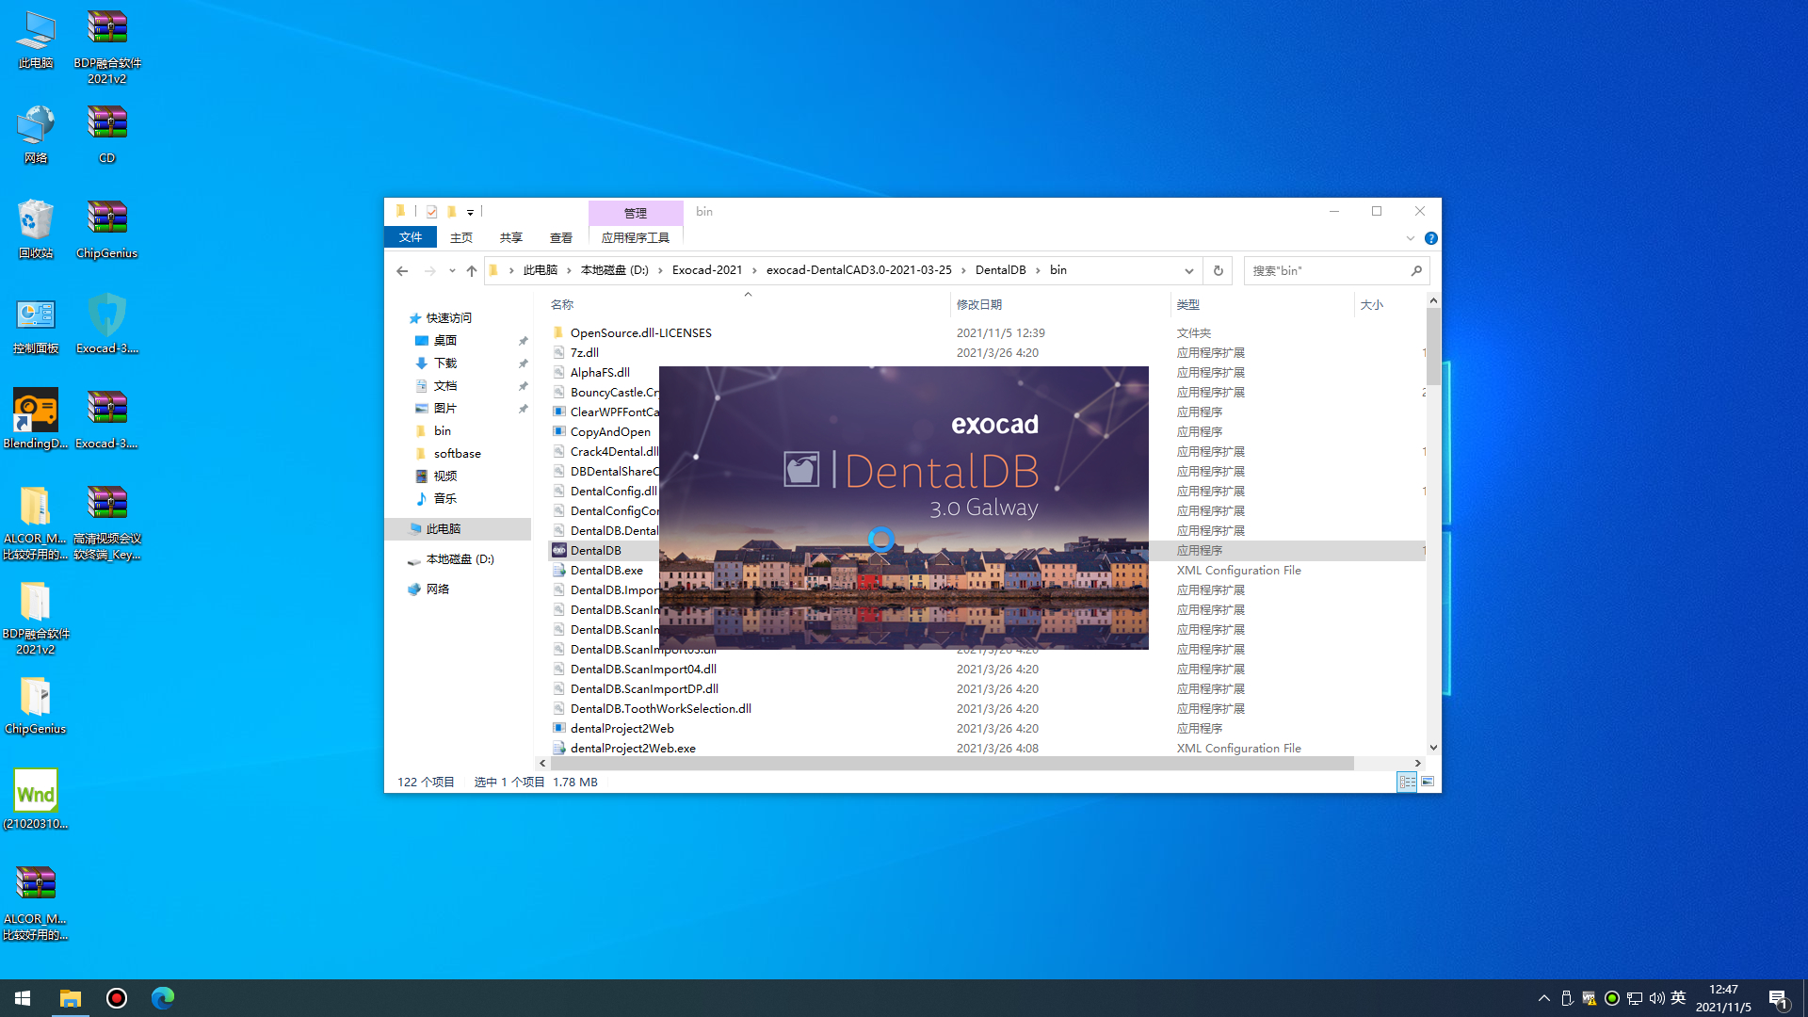Select the OpenSource.dll-LICENSES folder
The width and height of the screenshot is (1808, 1017).
click(641, 333)
